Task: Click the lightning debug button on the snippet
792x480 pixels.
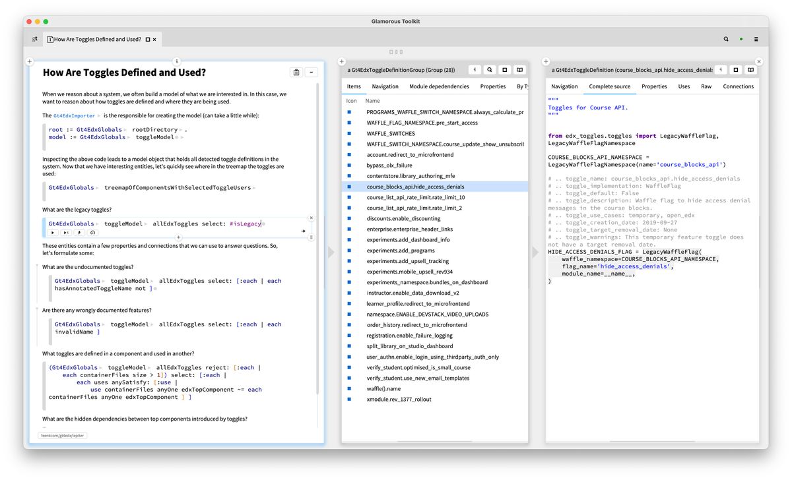Action: tap(79, 232)
